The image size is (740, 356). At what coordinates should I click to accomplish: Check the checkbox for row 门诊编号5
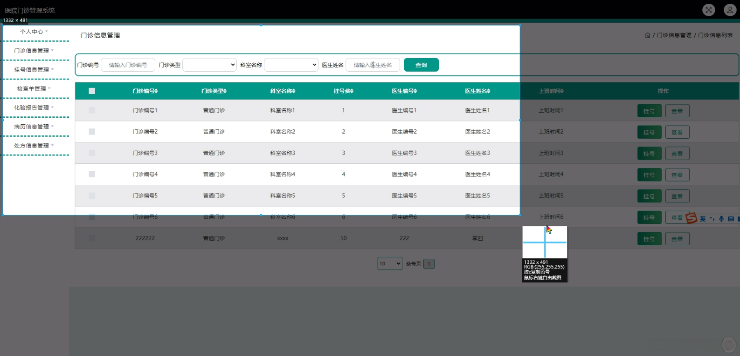[92, 196]
